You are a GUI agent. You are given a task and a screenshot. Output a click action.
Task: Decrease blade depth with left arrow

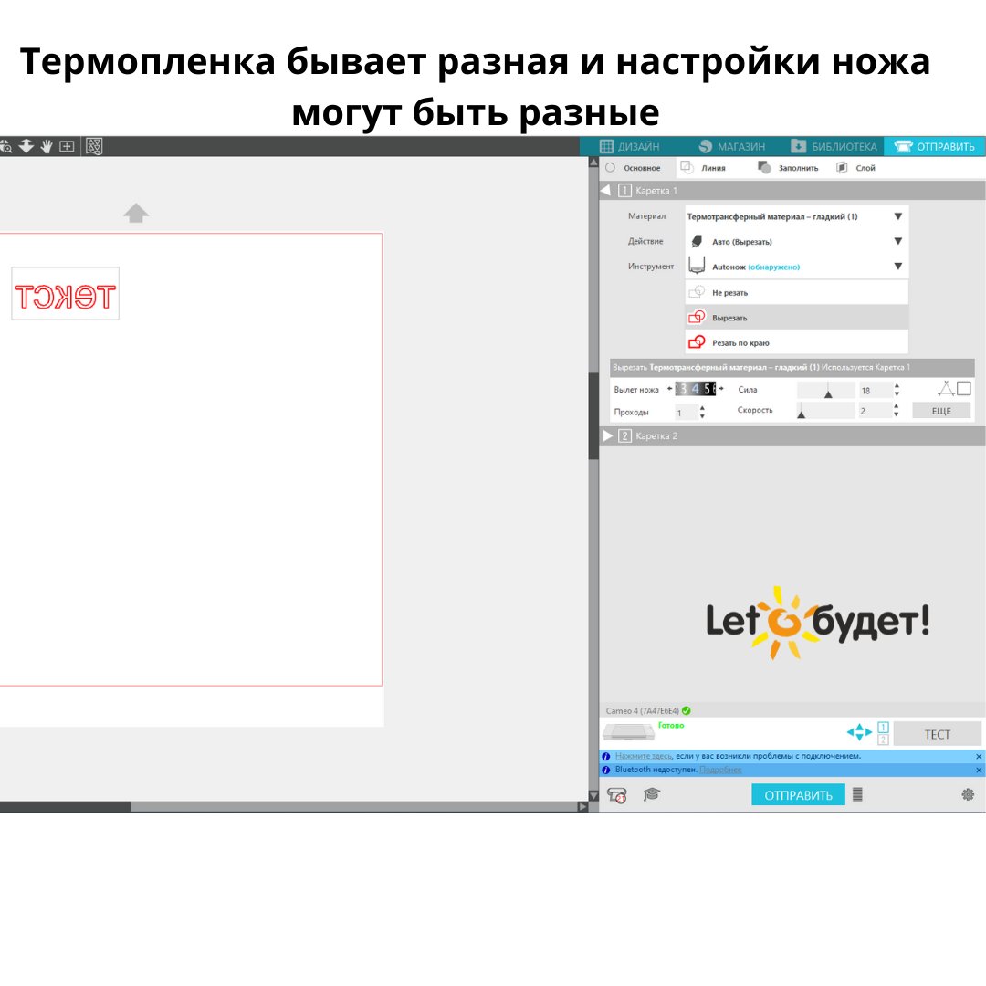[x=670, y=389]
